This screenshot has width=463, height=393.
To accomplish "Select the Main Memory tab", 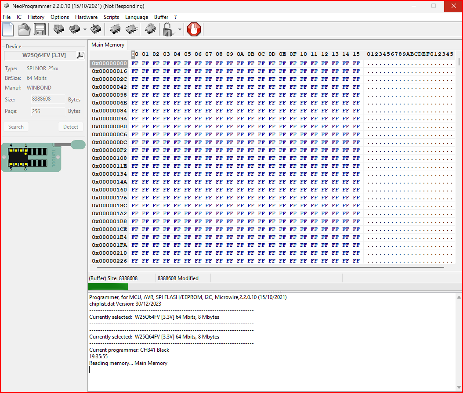I will pos(108,45).
